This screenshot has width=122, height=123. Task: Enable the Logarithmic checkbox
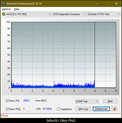(x=58, y=109)
